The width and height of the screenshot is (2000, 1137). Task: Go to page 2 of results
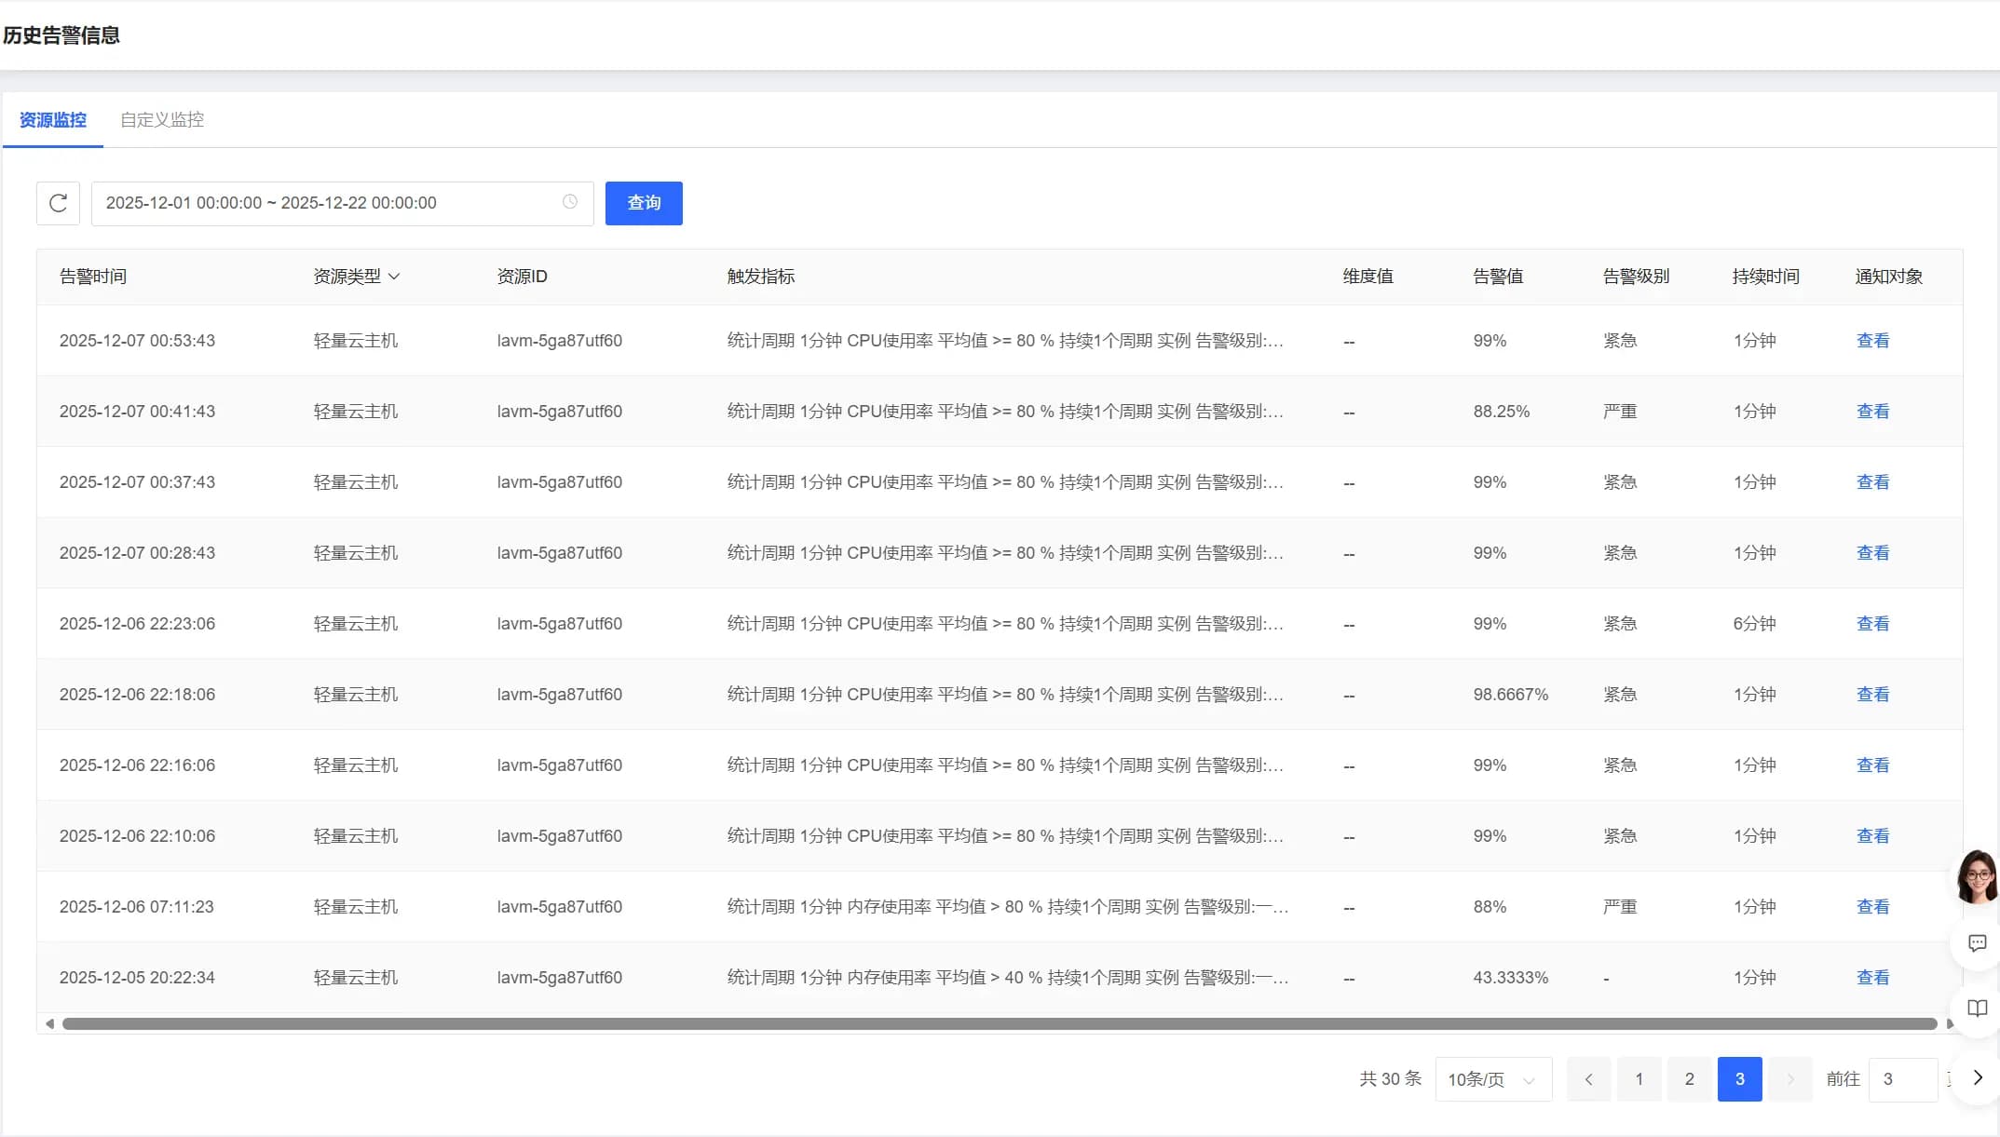[1689, 1079]
